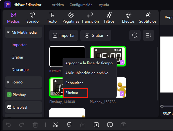Click the redo arrow icon

pyautogui.click(x=22, y=125)
